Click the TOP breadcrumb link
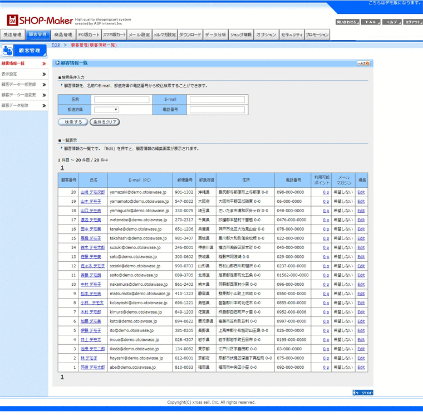 click(56, 45)
